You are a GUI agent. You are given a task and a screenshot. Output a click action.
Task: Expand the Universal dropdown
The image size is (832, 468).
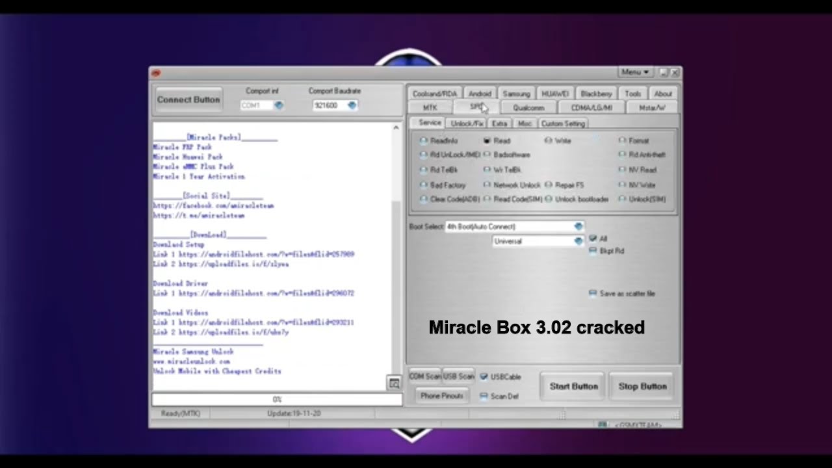pyautogui.click(x=578, y=241)
